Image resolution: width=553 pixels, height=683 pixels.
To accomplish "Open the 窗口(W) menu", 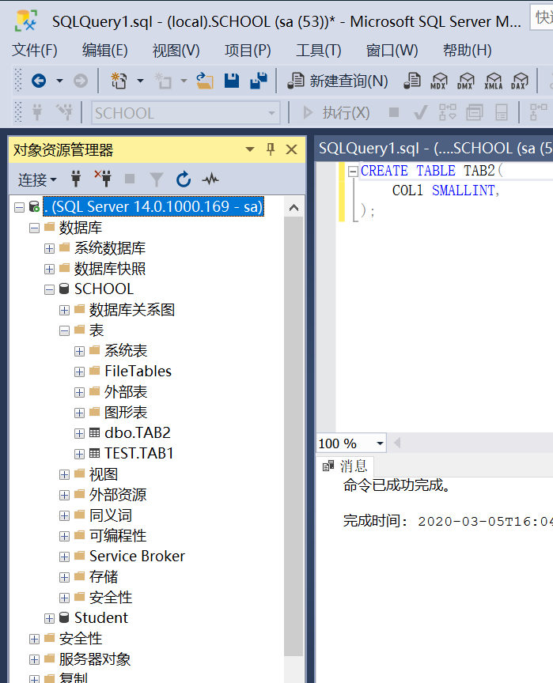I will pyautogui.click(x=392, y=50).
